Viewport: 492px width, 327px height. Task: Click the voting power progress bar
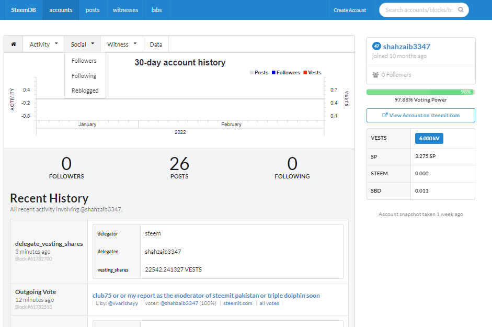pos(420,92)
